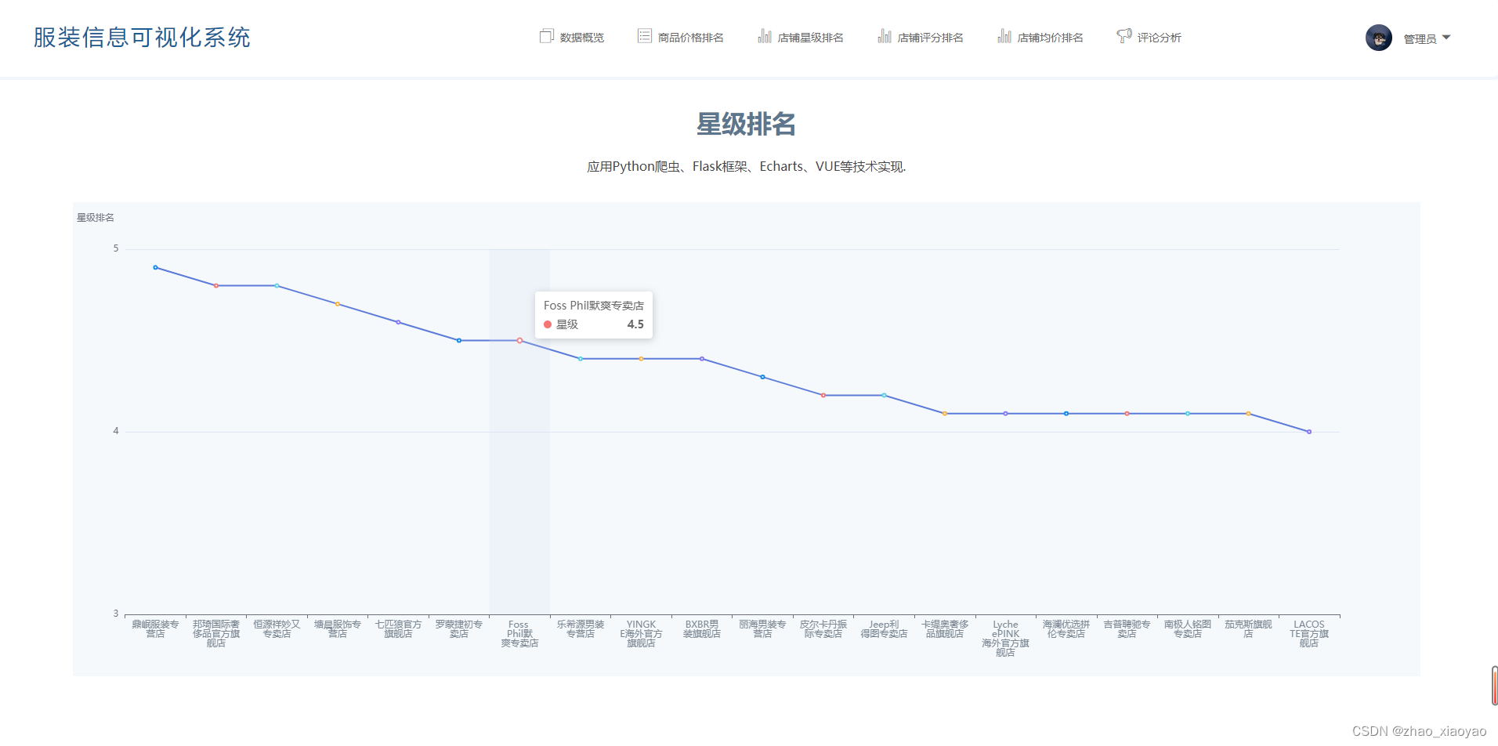Click the YINGKE海外官方旗舰店 axis label
The width and height of the screenshot is (1498, 746).
click(x=641, y=634)
